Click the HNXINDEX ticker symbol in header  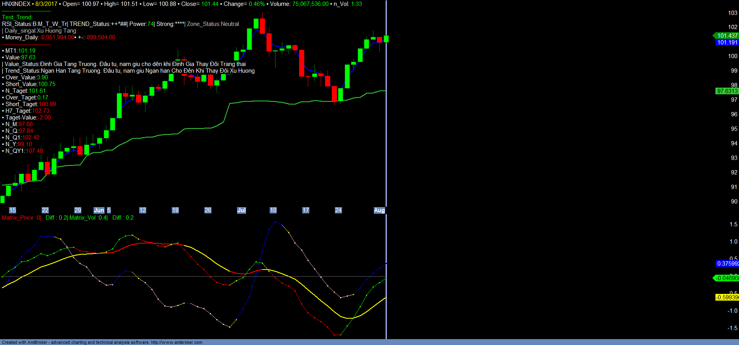16,4
